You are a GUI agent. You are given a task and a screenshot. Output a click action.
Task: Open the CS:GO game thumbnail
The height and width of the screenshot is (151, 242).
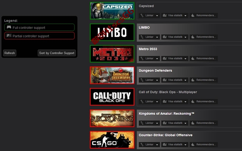pyautogui.click(x=112, y=140)
